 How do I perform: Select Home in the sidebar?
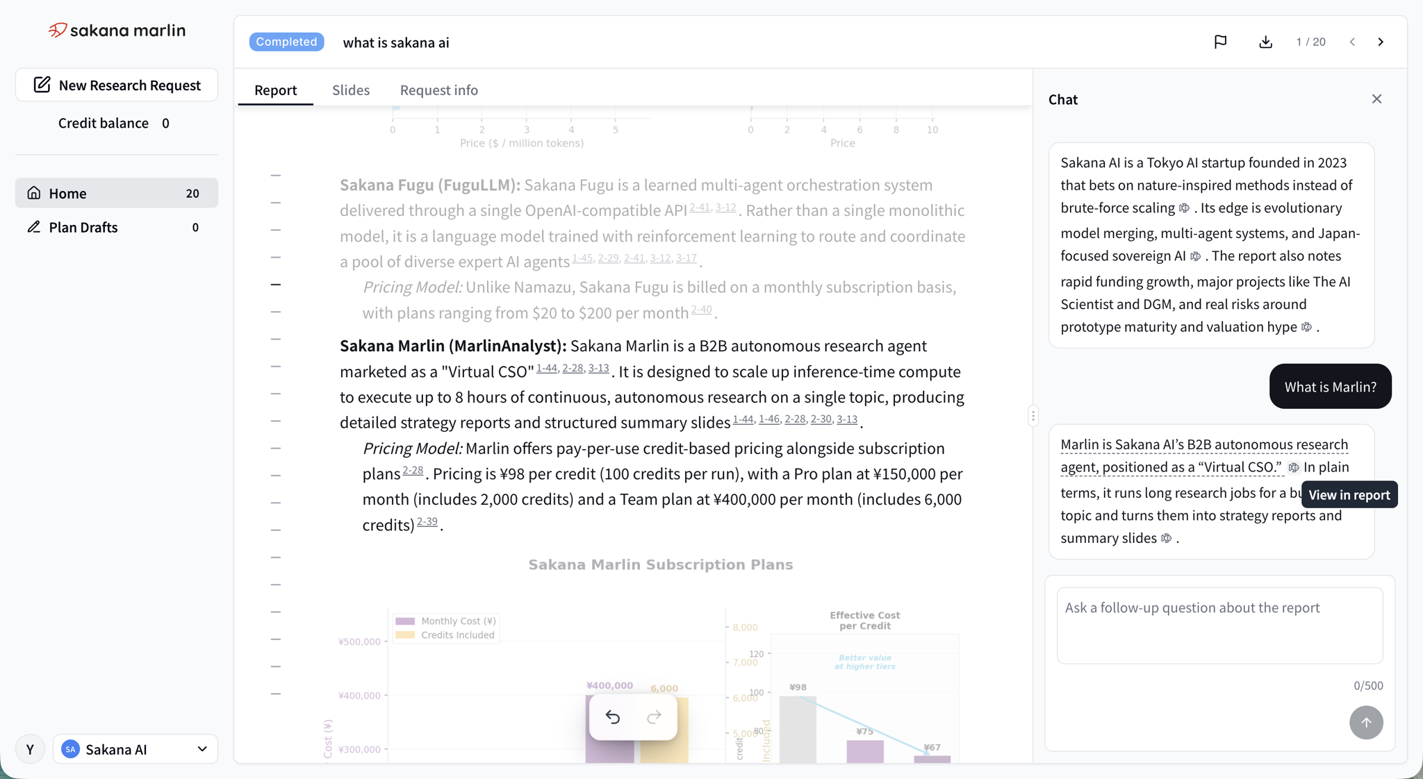[117, 193]
